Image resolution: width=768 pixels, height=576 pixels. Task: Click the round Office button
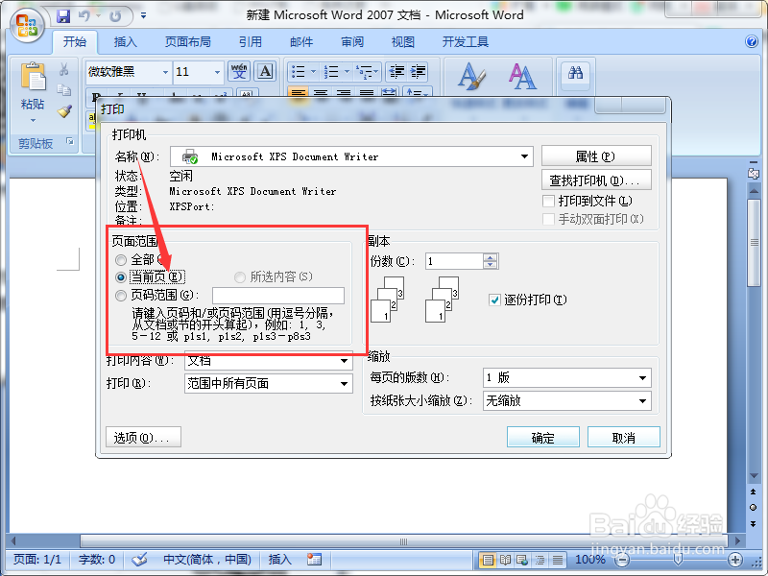[x=27, y=25]
